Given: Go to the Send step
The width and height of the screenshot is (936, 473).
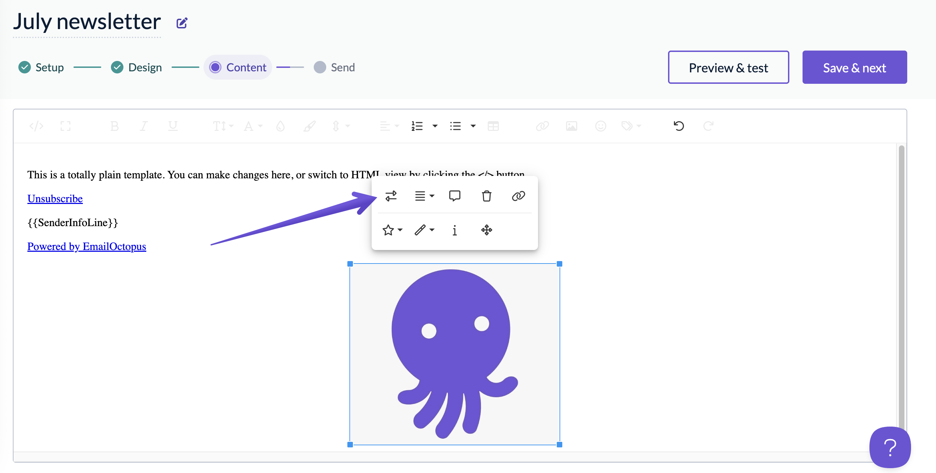Looking at the screenshot, I should (334, 68).
